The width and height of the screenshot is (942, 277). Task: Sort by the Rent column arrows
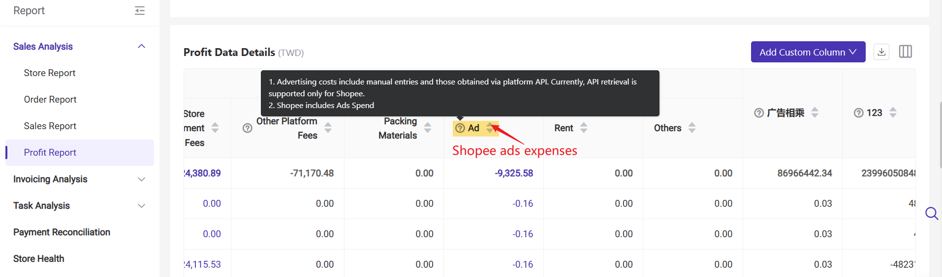584,128
